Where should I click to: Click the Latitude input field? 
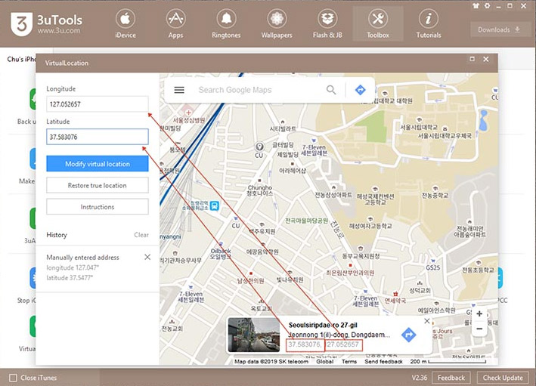tap(98, 137)
